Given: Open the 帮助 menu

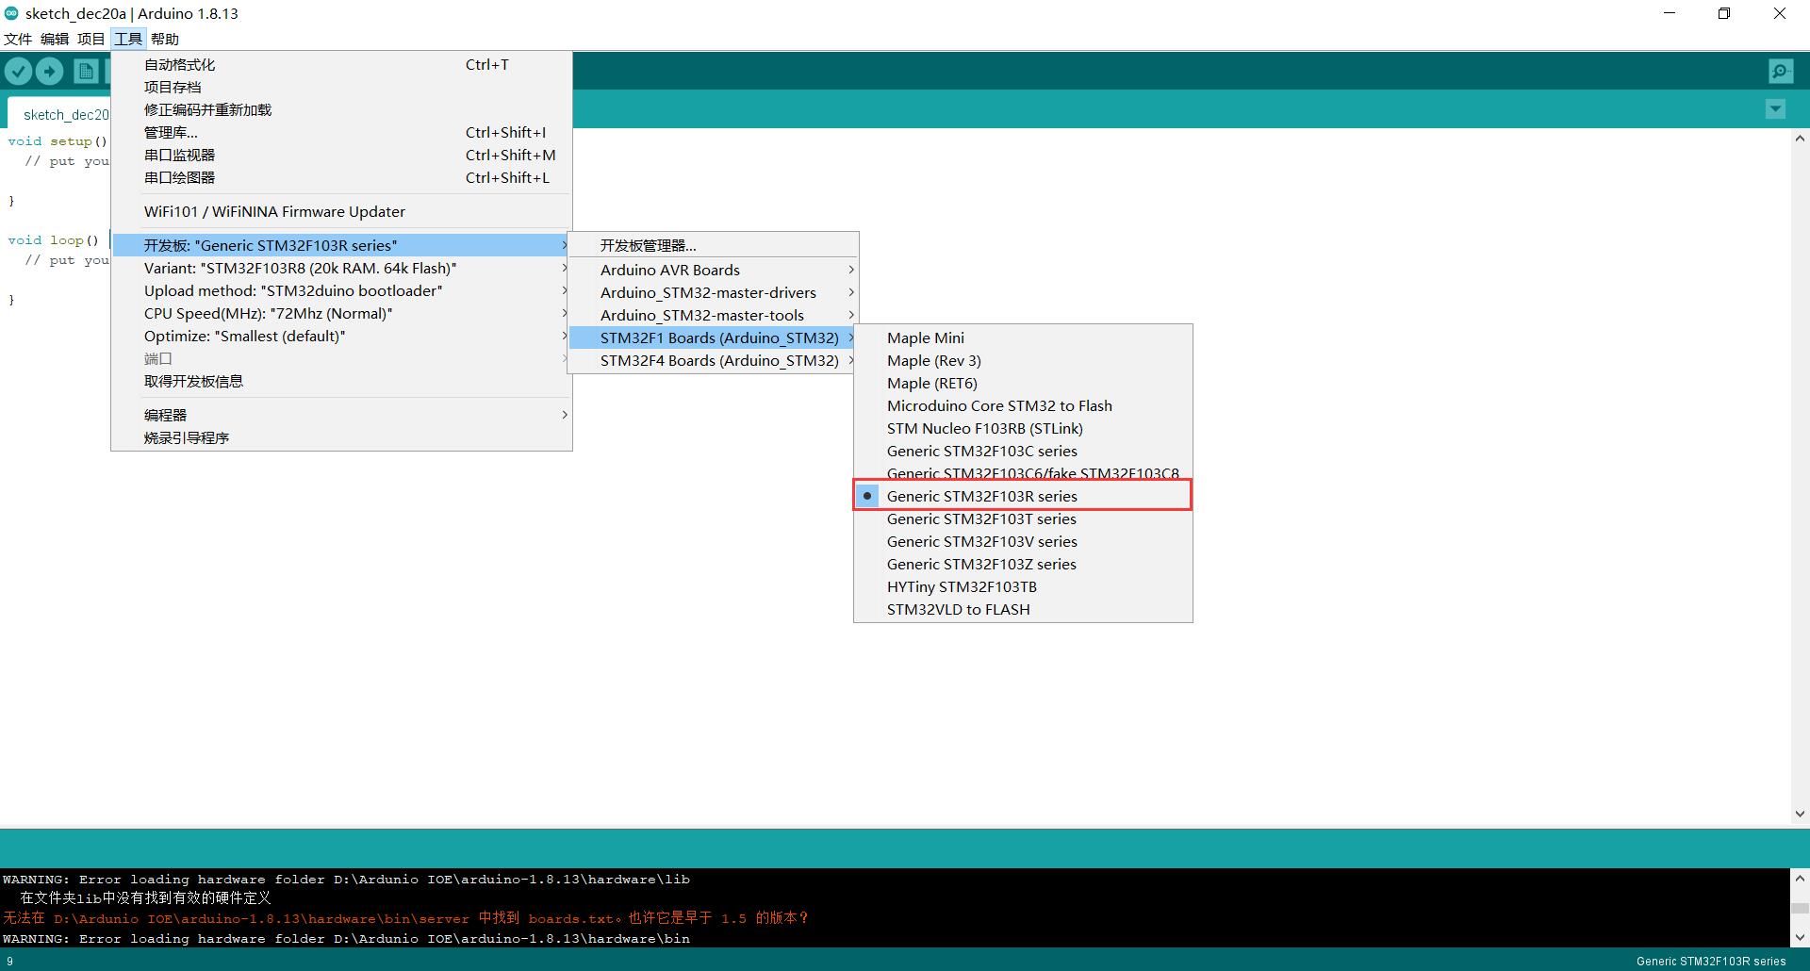Looking at the screenshot, I should (165, 39).
